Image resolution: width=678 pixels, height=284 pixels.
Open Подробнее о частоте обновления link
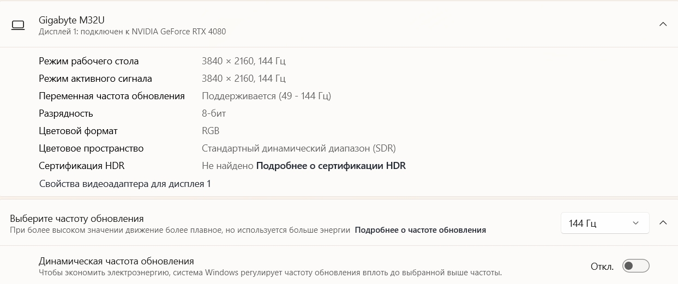pyautogui.click(x=420, y=230)
